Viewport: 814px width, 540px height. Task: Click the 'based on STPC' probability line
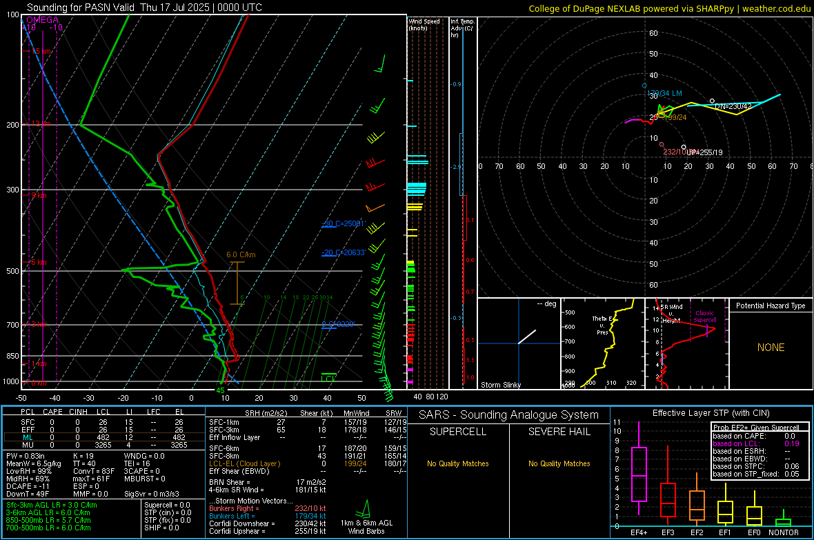(756, 467)
